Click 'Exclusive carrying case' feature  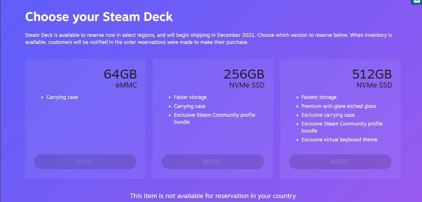[x=328, y=115]
